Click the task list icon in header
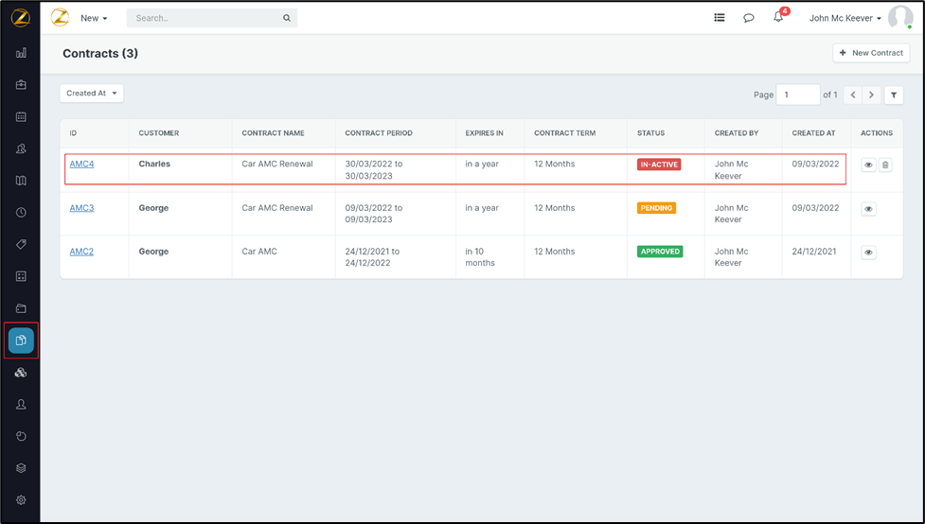 (720, 18)
